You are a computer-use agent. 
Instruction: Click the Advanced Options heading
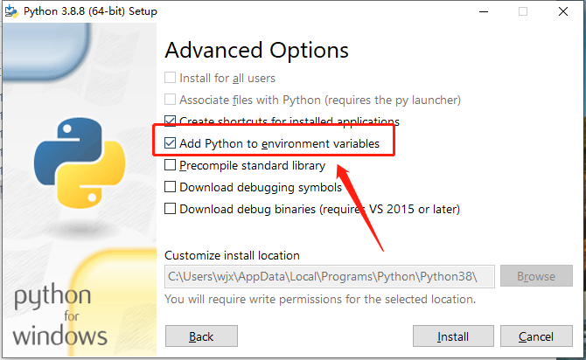(256, 50)
